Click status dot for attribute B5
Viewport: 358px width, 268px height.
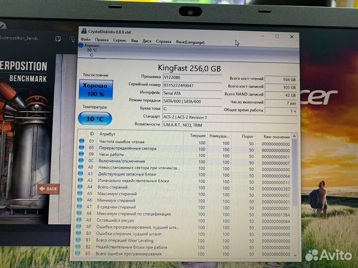[x=78, y=253]
